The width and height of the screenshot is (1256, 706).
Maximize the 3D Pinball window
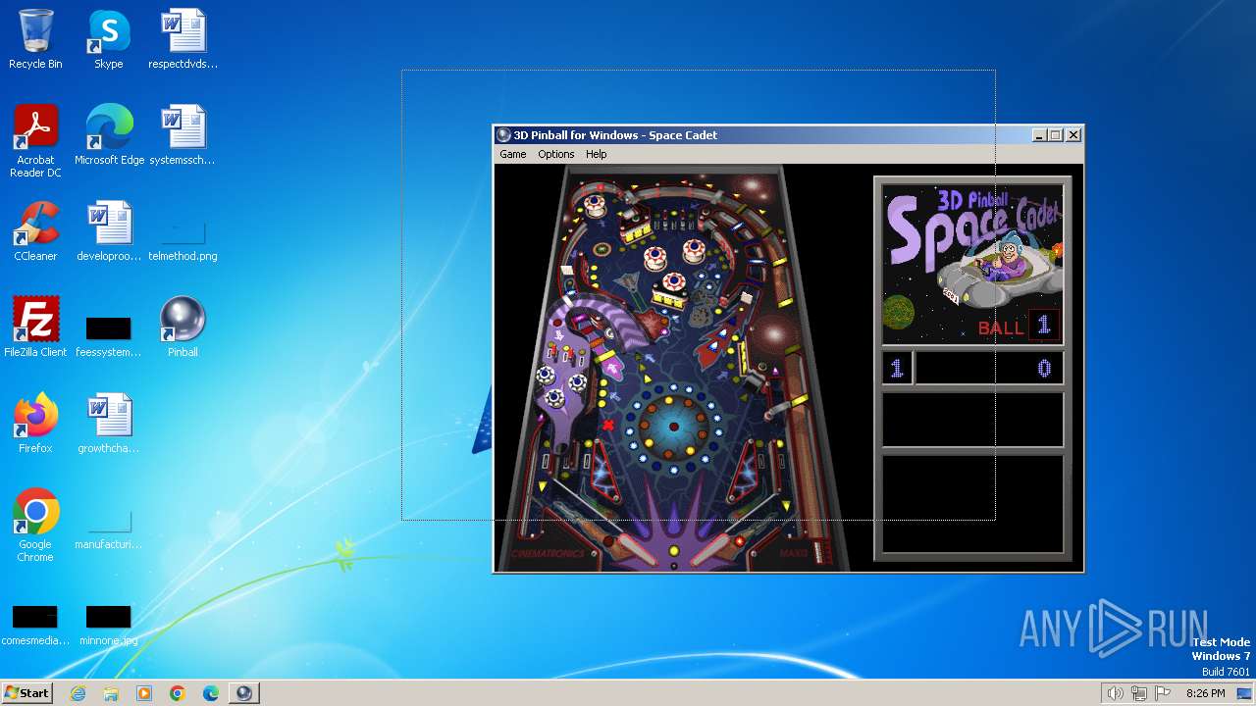(x=1056, y=135)
